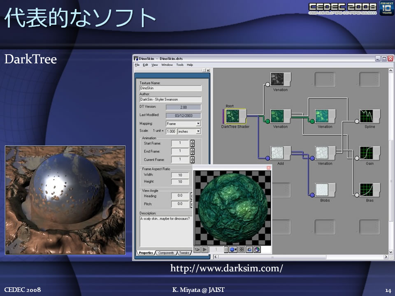Click the View Angle Heading field
Viewport: 395px width, 296px height.
(180, 196)
